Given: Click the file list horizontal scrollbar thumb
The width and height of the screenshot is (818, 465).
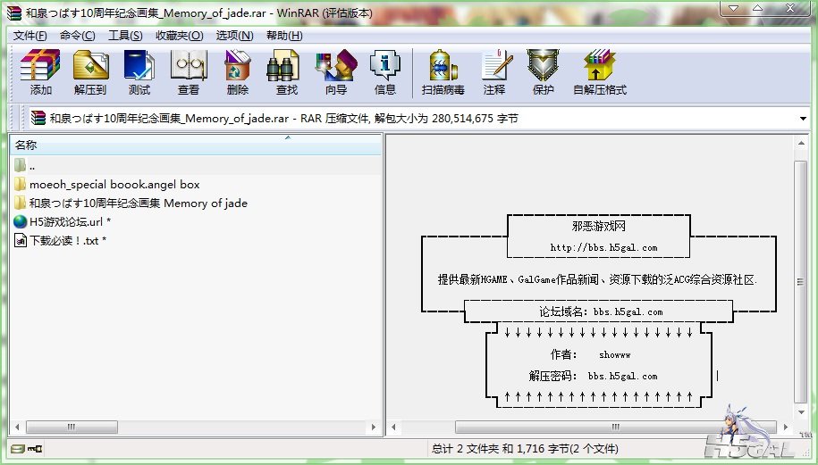Looking at the screenshot, I should (x=72, y=427).
